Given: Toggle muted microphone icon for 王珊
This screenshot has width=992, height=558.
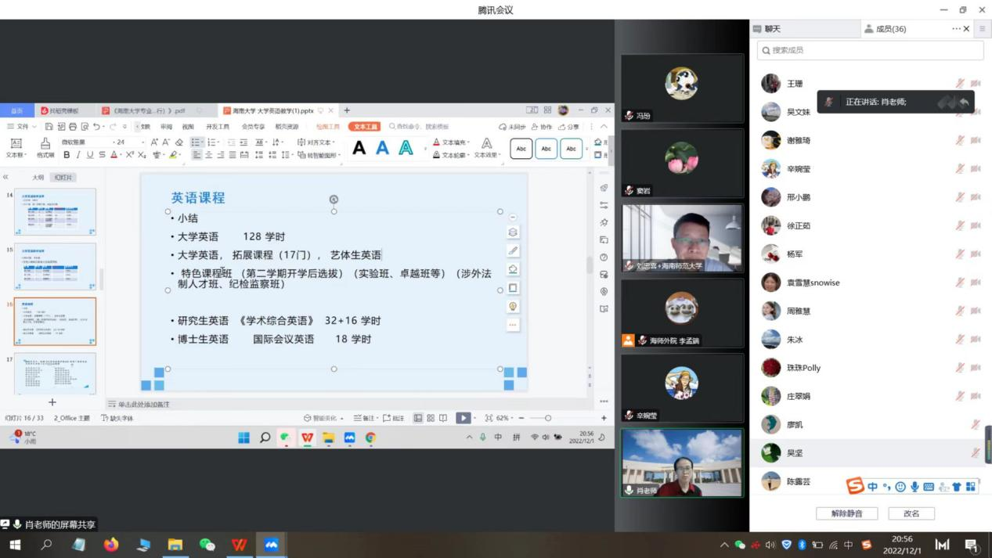Looking at the screenshot, I should point(960,84).
